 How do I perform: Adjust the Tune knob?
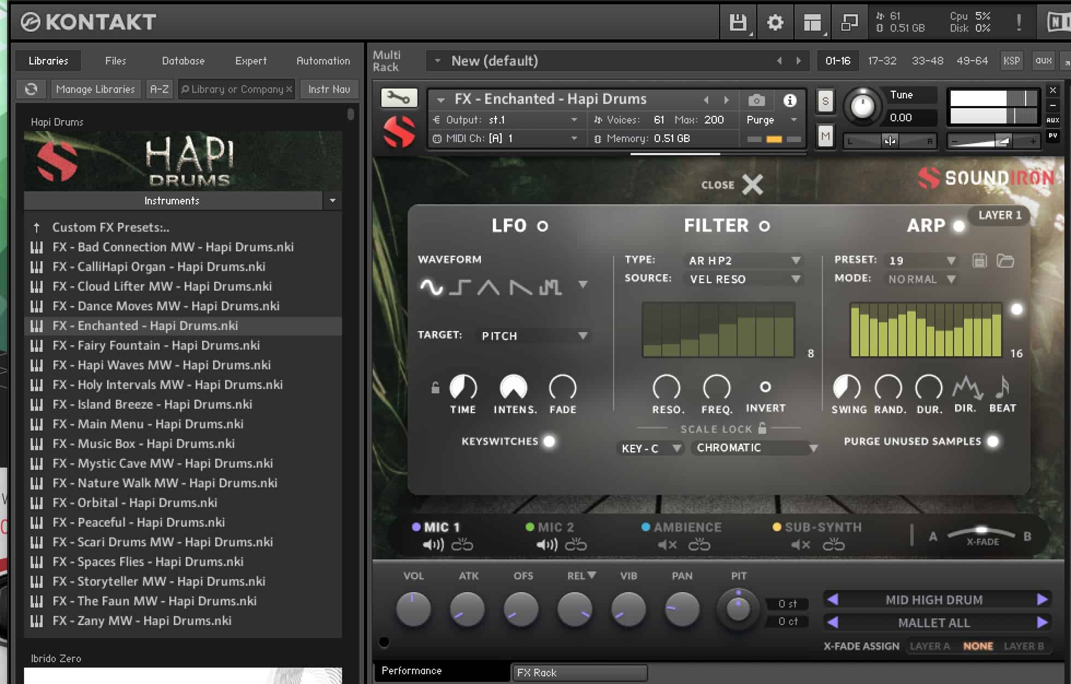click(x=862, y=106)
